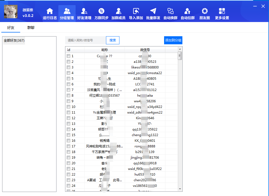Open the 朋友圈 shutter icon
This screenshot has height=196, width=269.
tap(205, 11)
